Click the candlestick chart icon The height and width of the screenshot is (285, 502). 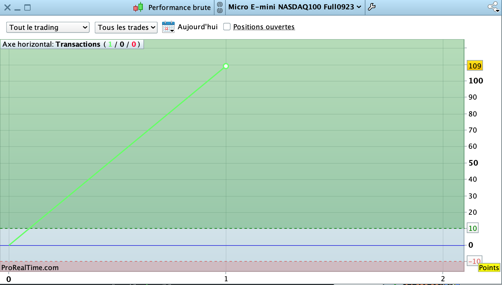138,7
